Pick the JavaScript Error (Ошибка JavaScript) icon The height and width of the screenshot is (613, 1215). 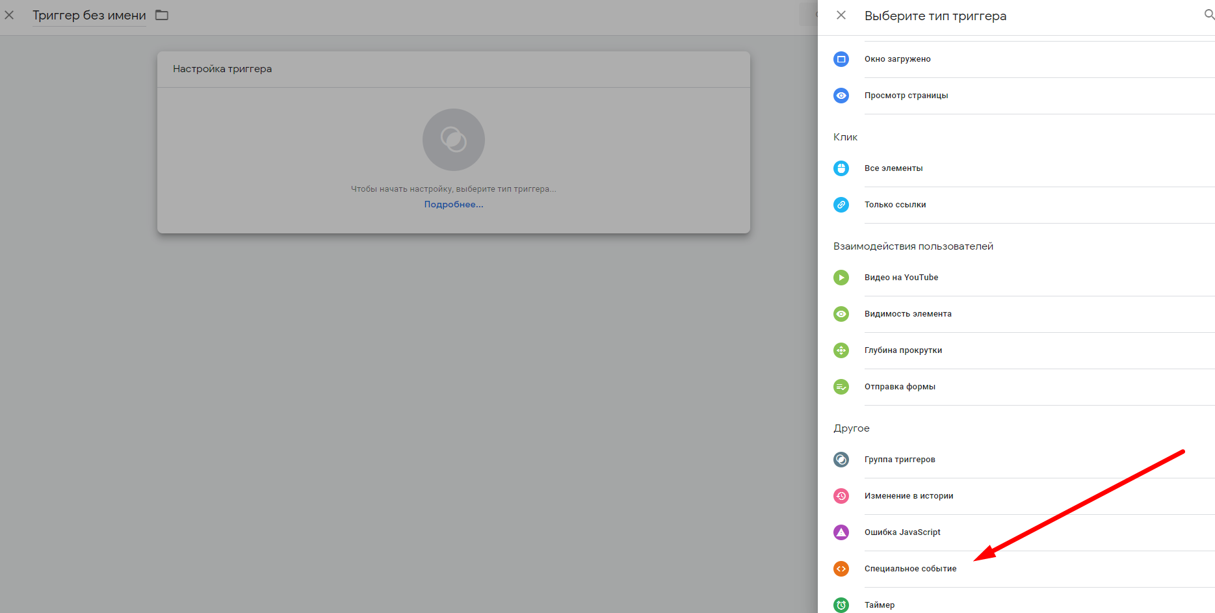pos(841,532)
